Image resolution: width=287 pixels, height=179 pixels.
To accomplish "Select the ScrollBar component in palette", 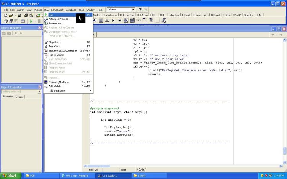I will point(139,21).
